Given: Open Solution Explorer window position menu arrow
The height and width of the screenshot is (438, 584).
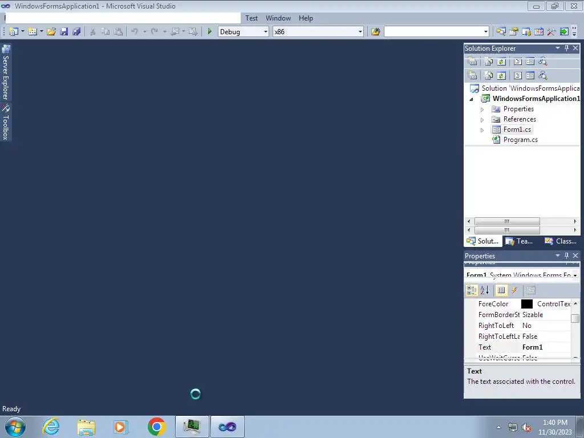Looking at the screenshot, I should (558, 48).
